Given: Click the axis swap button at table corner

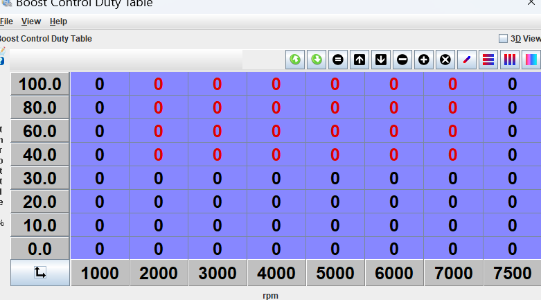Looking at the screenshot, I should coord(40,273).
